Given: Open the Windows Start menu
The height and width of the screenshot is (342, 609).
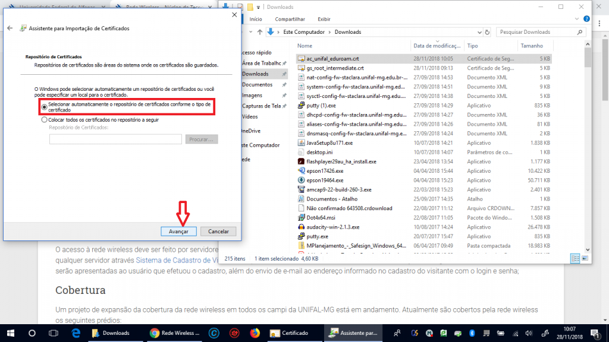Looking at the screenshot, I should click(x=11, y=333).
